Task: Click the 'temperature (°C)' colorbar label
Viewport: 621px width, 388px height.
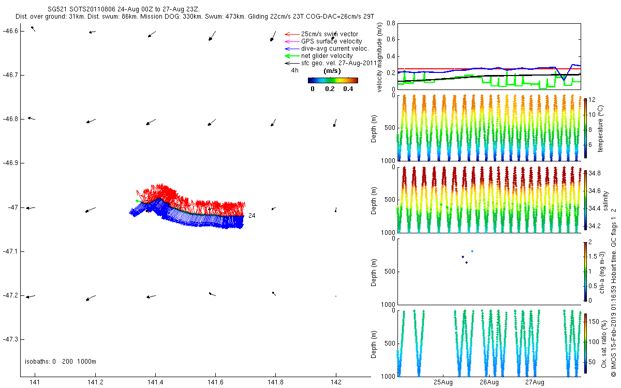Action: pyautogui.click(x=601, y=128)
